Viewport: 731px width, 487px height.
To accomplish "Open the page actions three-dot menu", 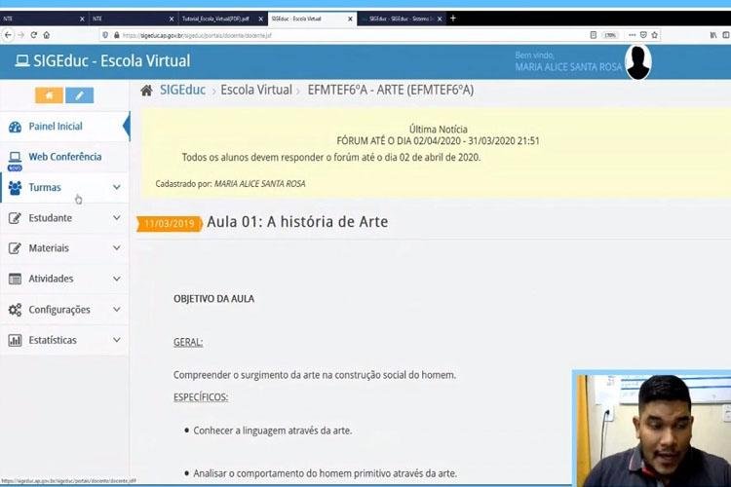I will (632, 35).
